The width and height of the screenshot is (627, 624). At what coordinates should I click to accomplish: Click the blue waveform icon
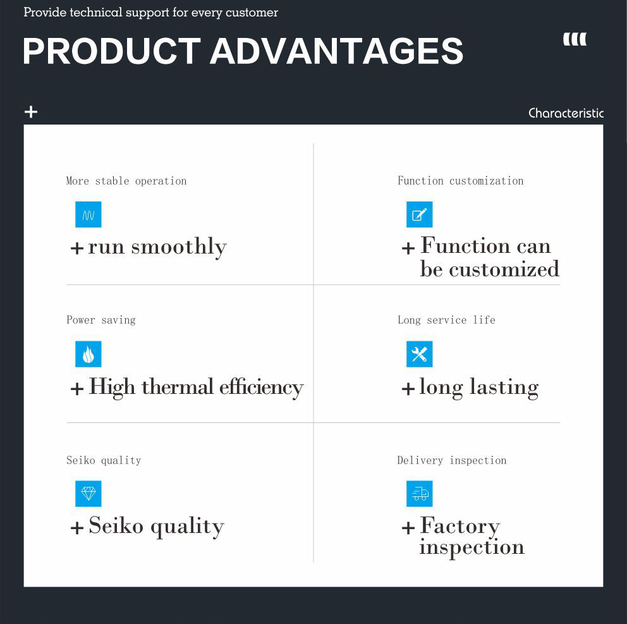click(x=88, y=215)
